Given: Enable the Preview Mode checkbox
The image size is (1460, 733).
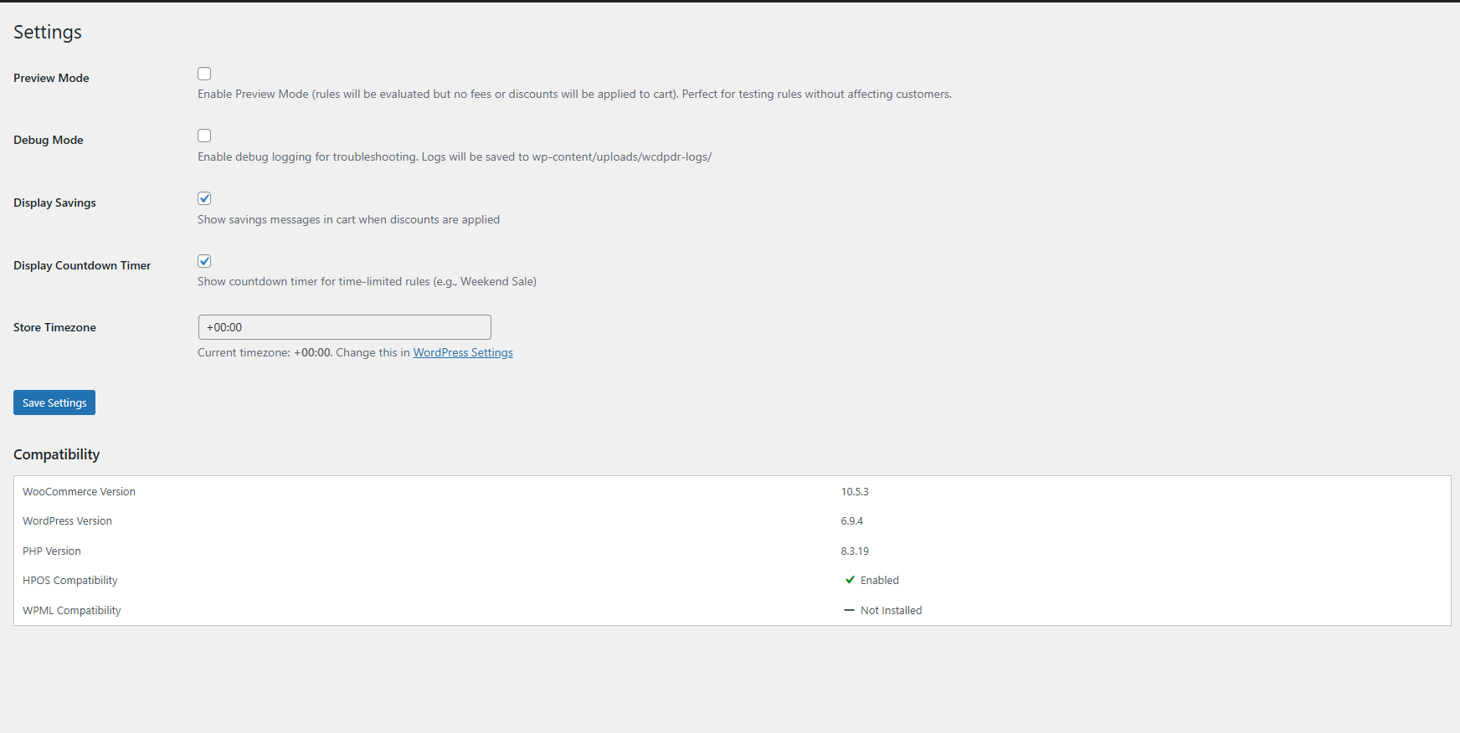Looking at the screenshot, I should coord(204,74).
